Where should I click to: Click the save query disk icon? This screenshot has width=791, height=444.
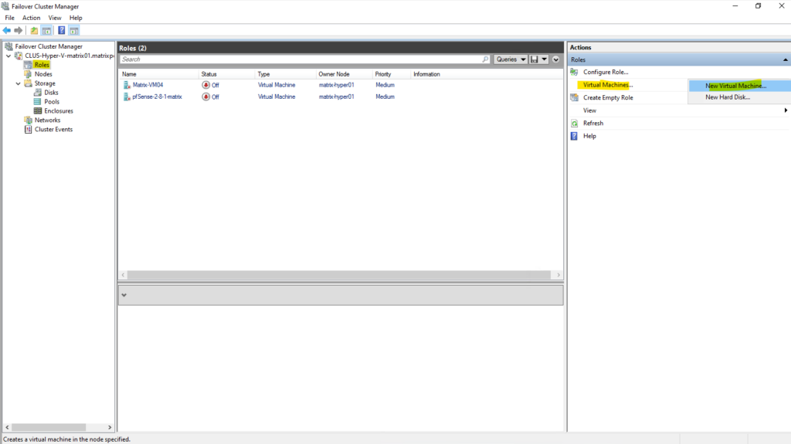coord(535,59)
